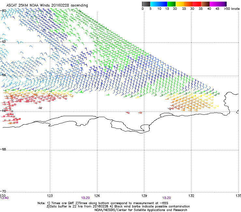Click the '40' legend scale label
This screenshot has height=212, width=241.
point(209,9)
